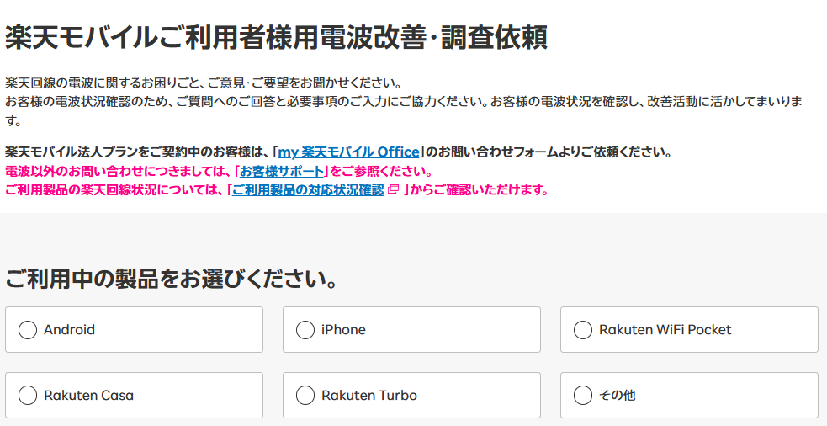
Task: Click the Rakuten WiFi Pocket label text
Action: (x=665, y=330)
